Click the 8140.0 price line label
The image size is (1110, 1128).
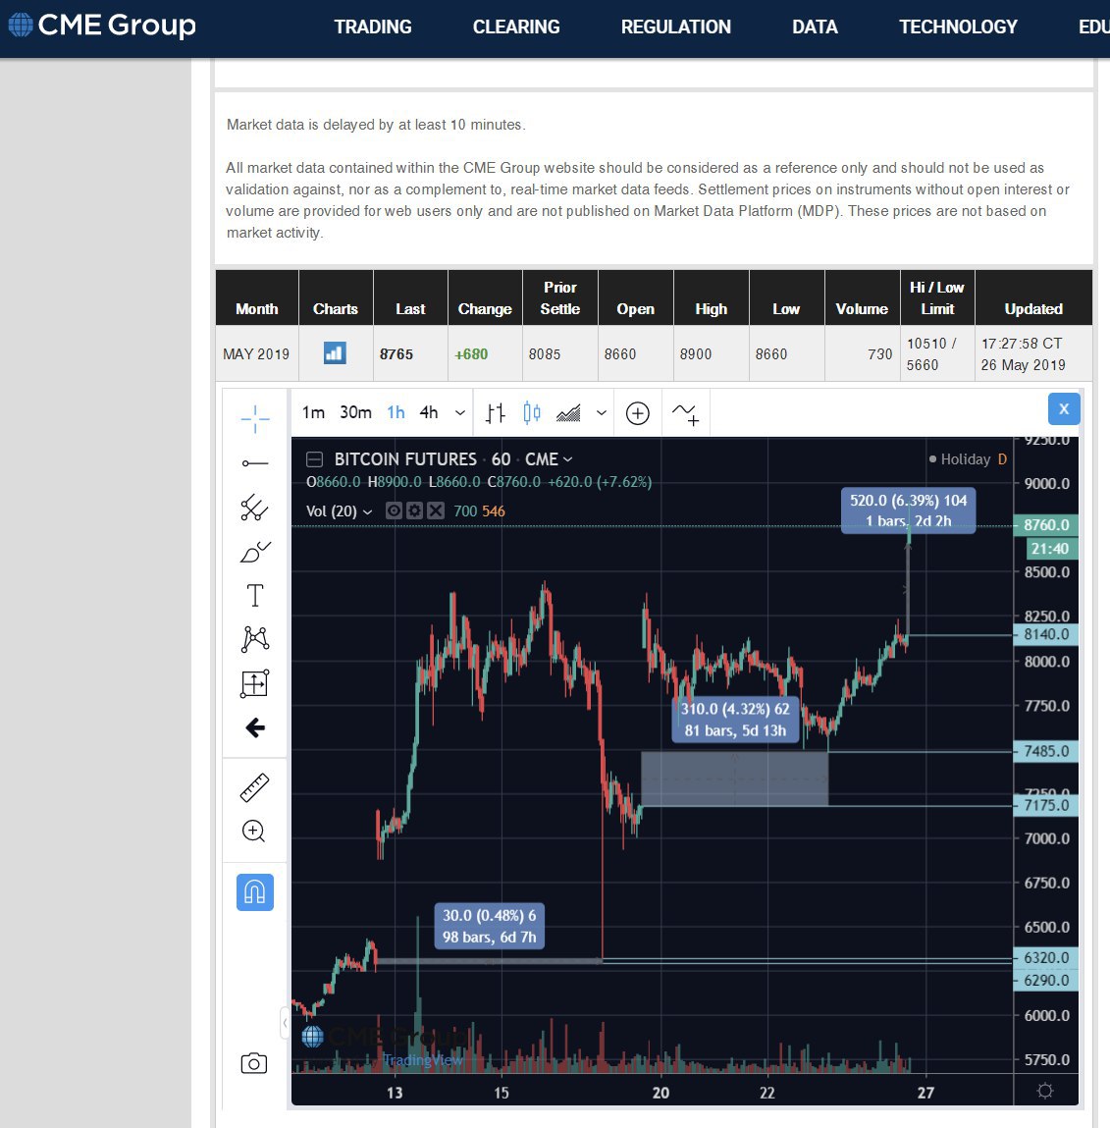pos(1046,634)
